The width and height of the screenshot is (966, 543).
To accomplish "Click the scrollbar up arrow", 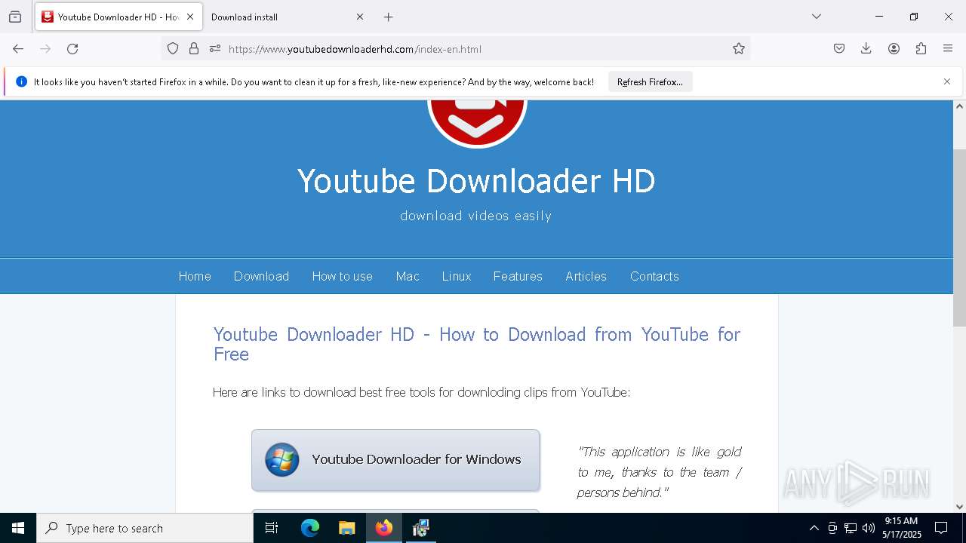I will tap(959, 106).
